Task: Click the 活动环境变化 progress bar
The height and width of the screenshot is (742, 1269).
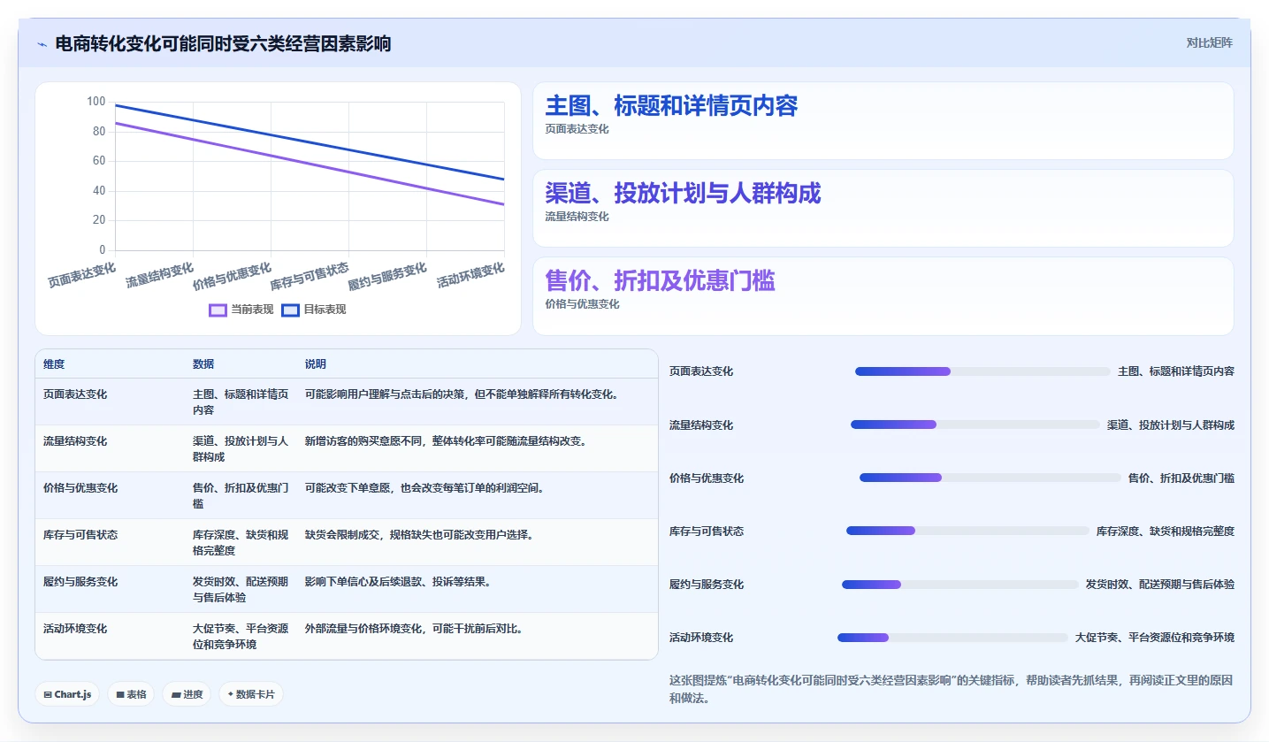Action: 953,637
